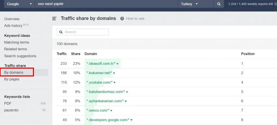Click the help icon beside weekly reports left
This screenshot has width=277, height=125.
tap(276, 4)
